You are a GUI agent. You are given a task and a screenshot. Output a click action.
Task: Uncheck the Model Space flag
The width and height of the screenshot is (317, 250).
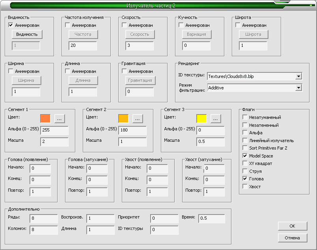[245, 156]
